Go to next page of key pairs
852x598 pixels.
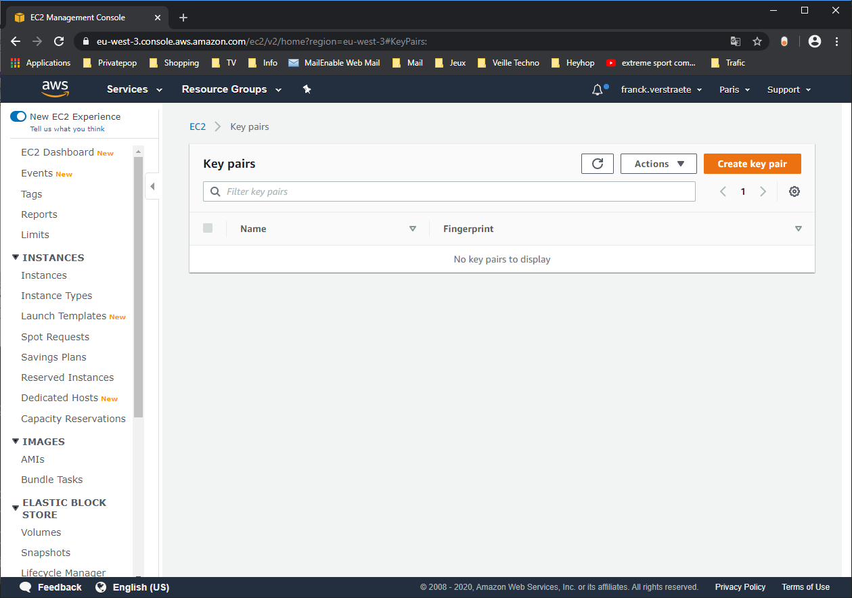coord(763,191)
